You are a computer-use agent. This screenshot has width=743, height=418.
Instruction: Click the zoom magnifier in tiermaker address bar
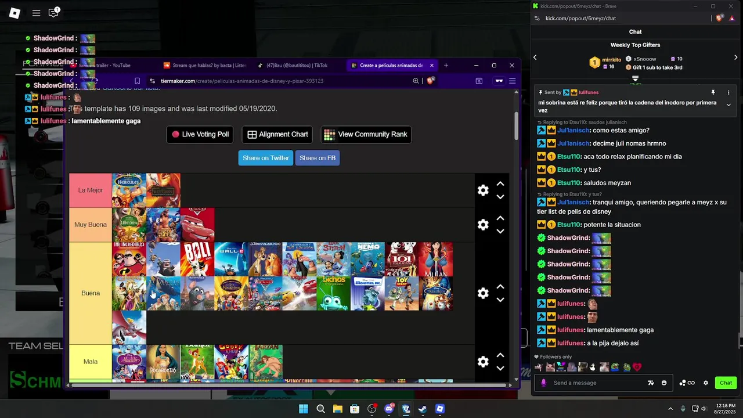tap(416, 81)
